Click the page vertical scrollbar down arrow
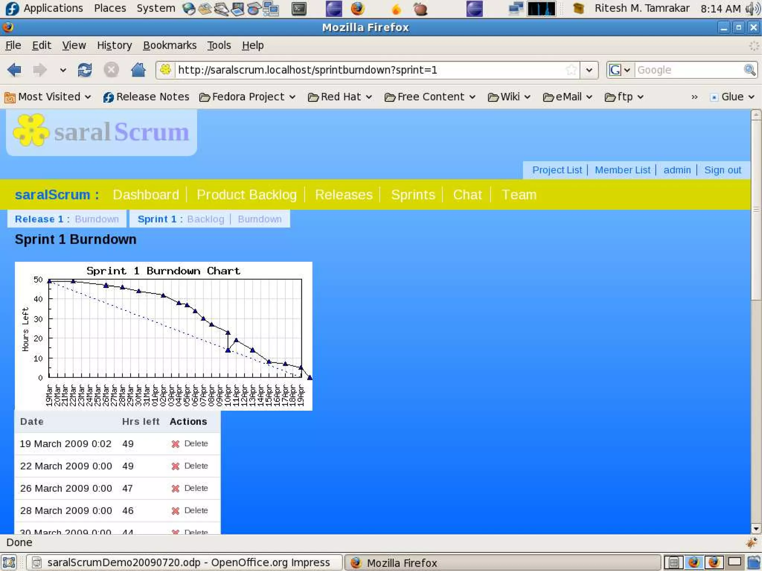762x571 pixels. click(755, 529)
